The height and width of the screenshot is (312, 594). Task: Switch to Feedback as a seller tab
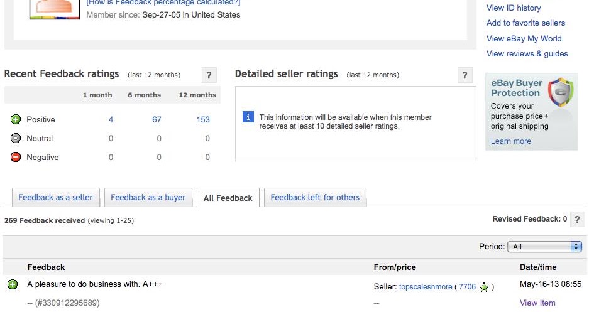pyautogui.click(x=56, y=197)
